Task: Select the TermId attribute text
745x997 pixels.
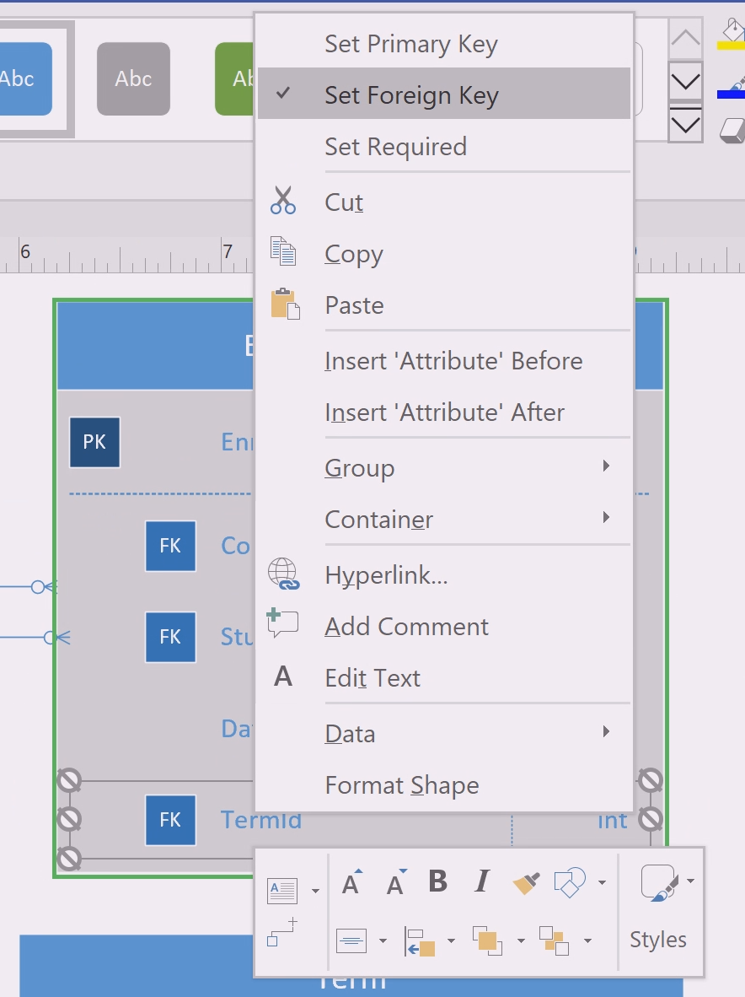Action: coord(261,820)
